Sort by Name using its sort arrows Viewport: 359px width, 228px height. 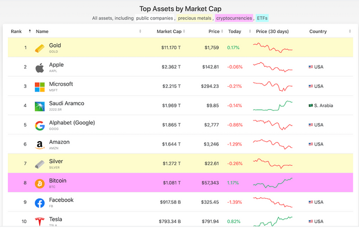[140, 31]
